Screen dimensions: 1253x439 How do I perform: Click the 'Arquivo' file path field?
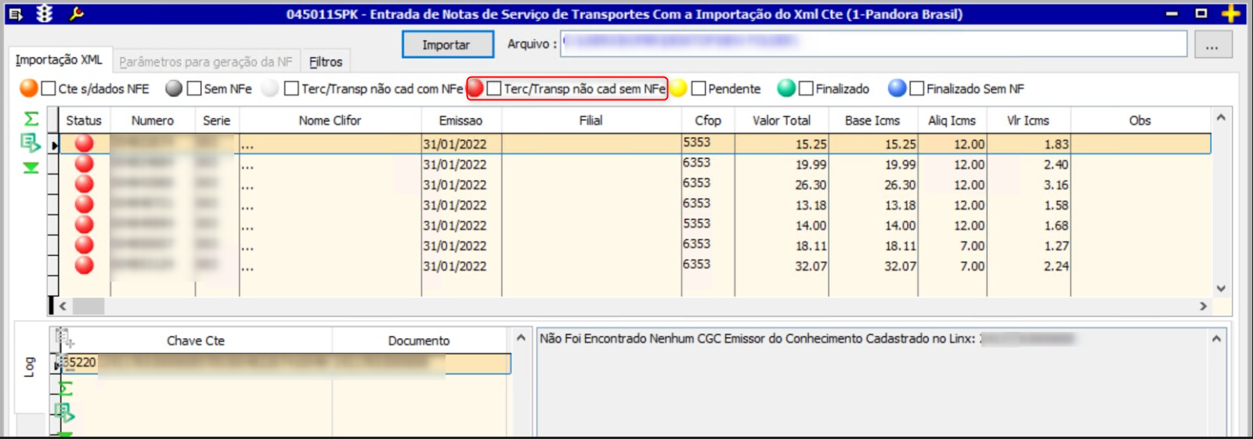pos(873,44)
